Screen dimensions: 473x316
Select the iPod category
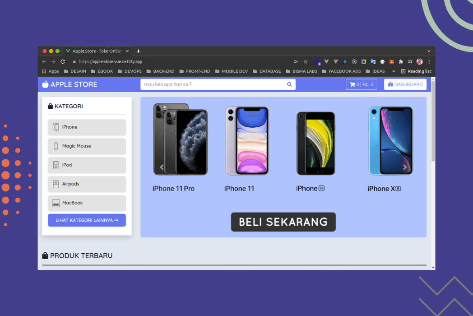tap(87, 165)
